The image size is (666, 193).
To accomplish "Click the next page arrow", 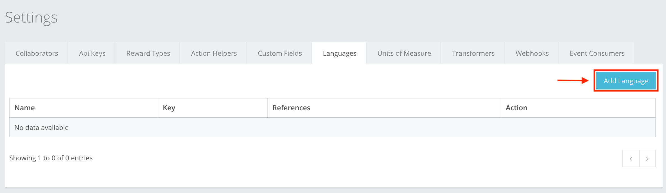I will point(647,158).
